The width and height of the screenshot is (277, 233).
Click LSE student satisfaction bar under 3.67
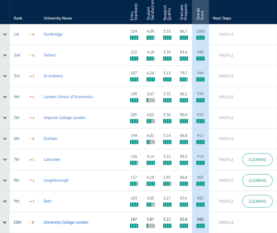pyautogui.click(x=150, y=100)
